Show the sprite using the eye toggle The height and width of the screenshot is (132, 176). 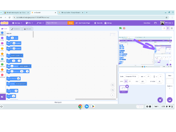126,81
